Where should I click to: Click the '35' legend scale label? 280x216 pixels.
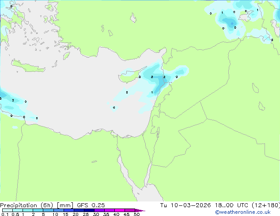click(x=106, y=214)
